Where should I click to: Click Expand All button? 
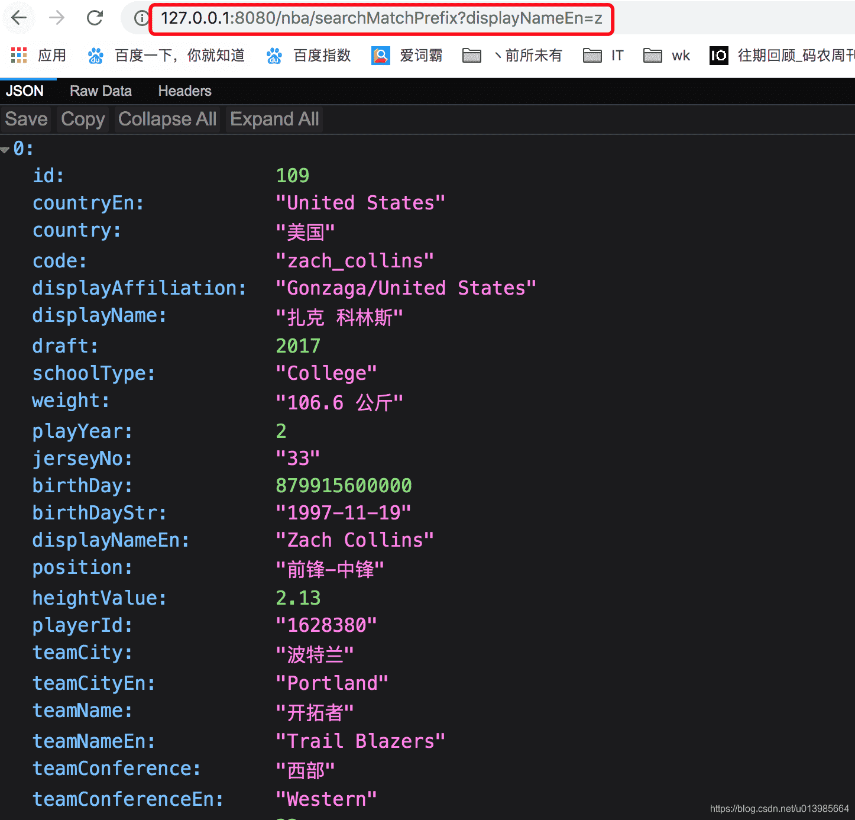tap(274, 119)
